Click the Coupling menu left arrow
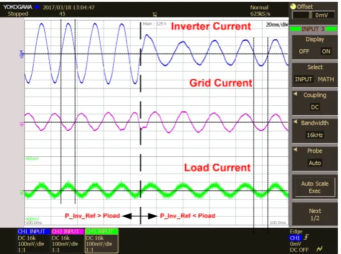 (x=295, y=94)
